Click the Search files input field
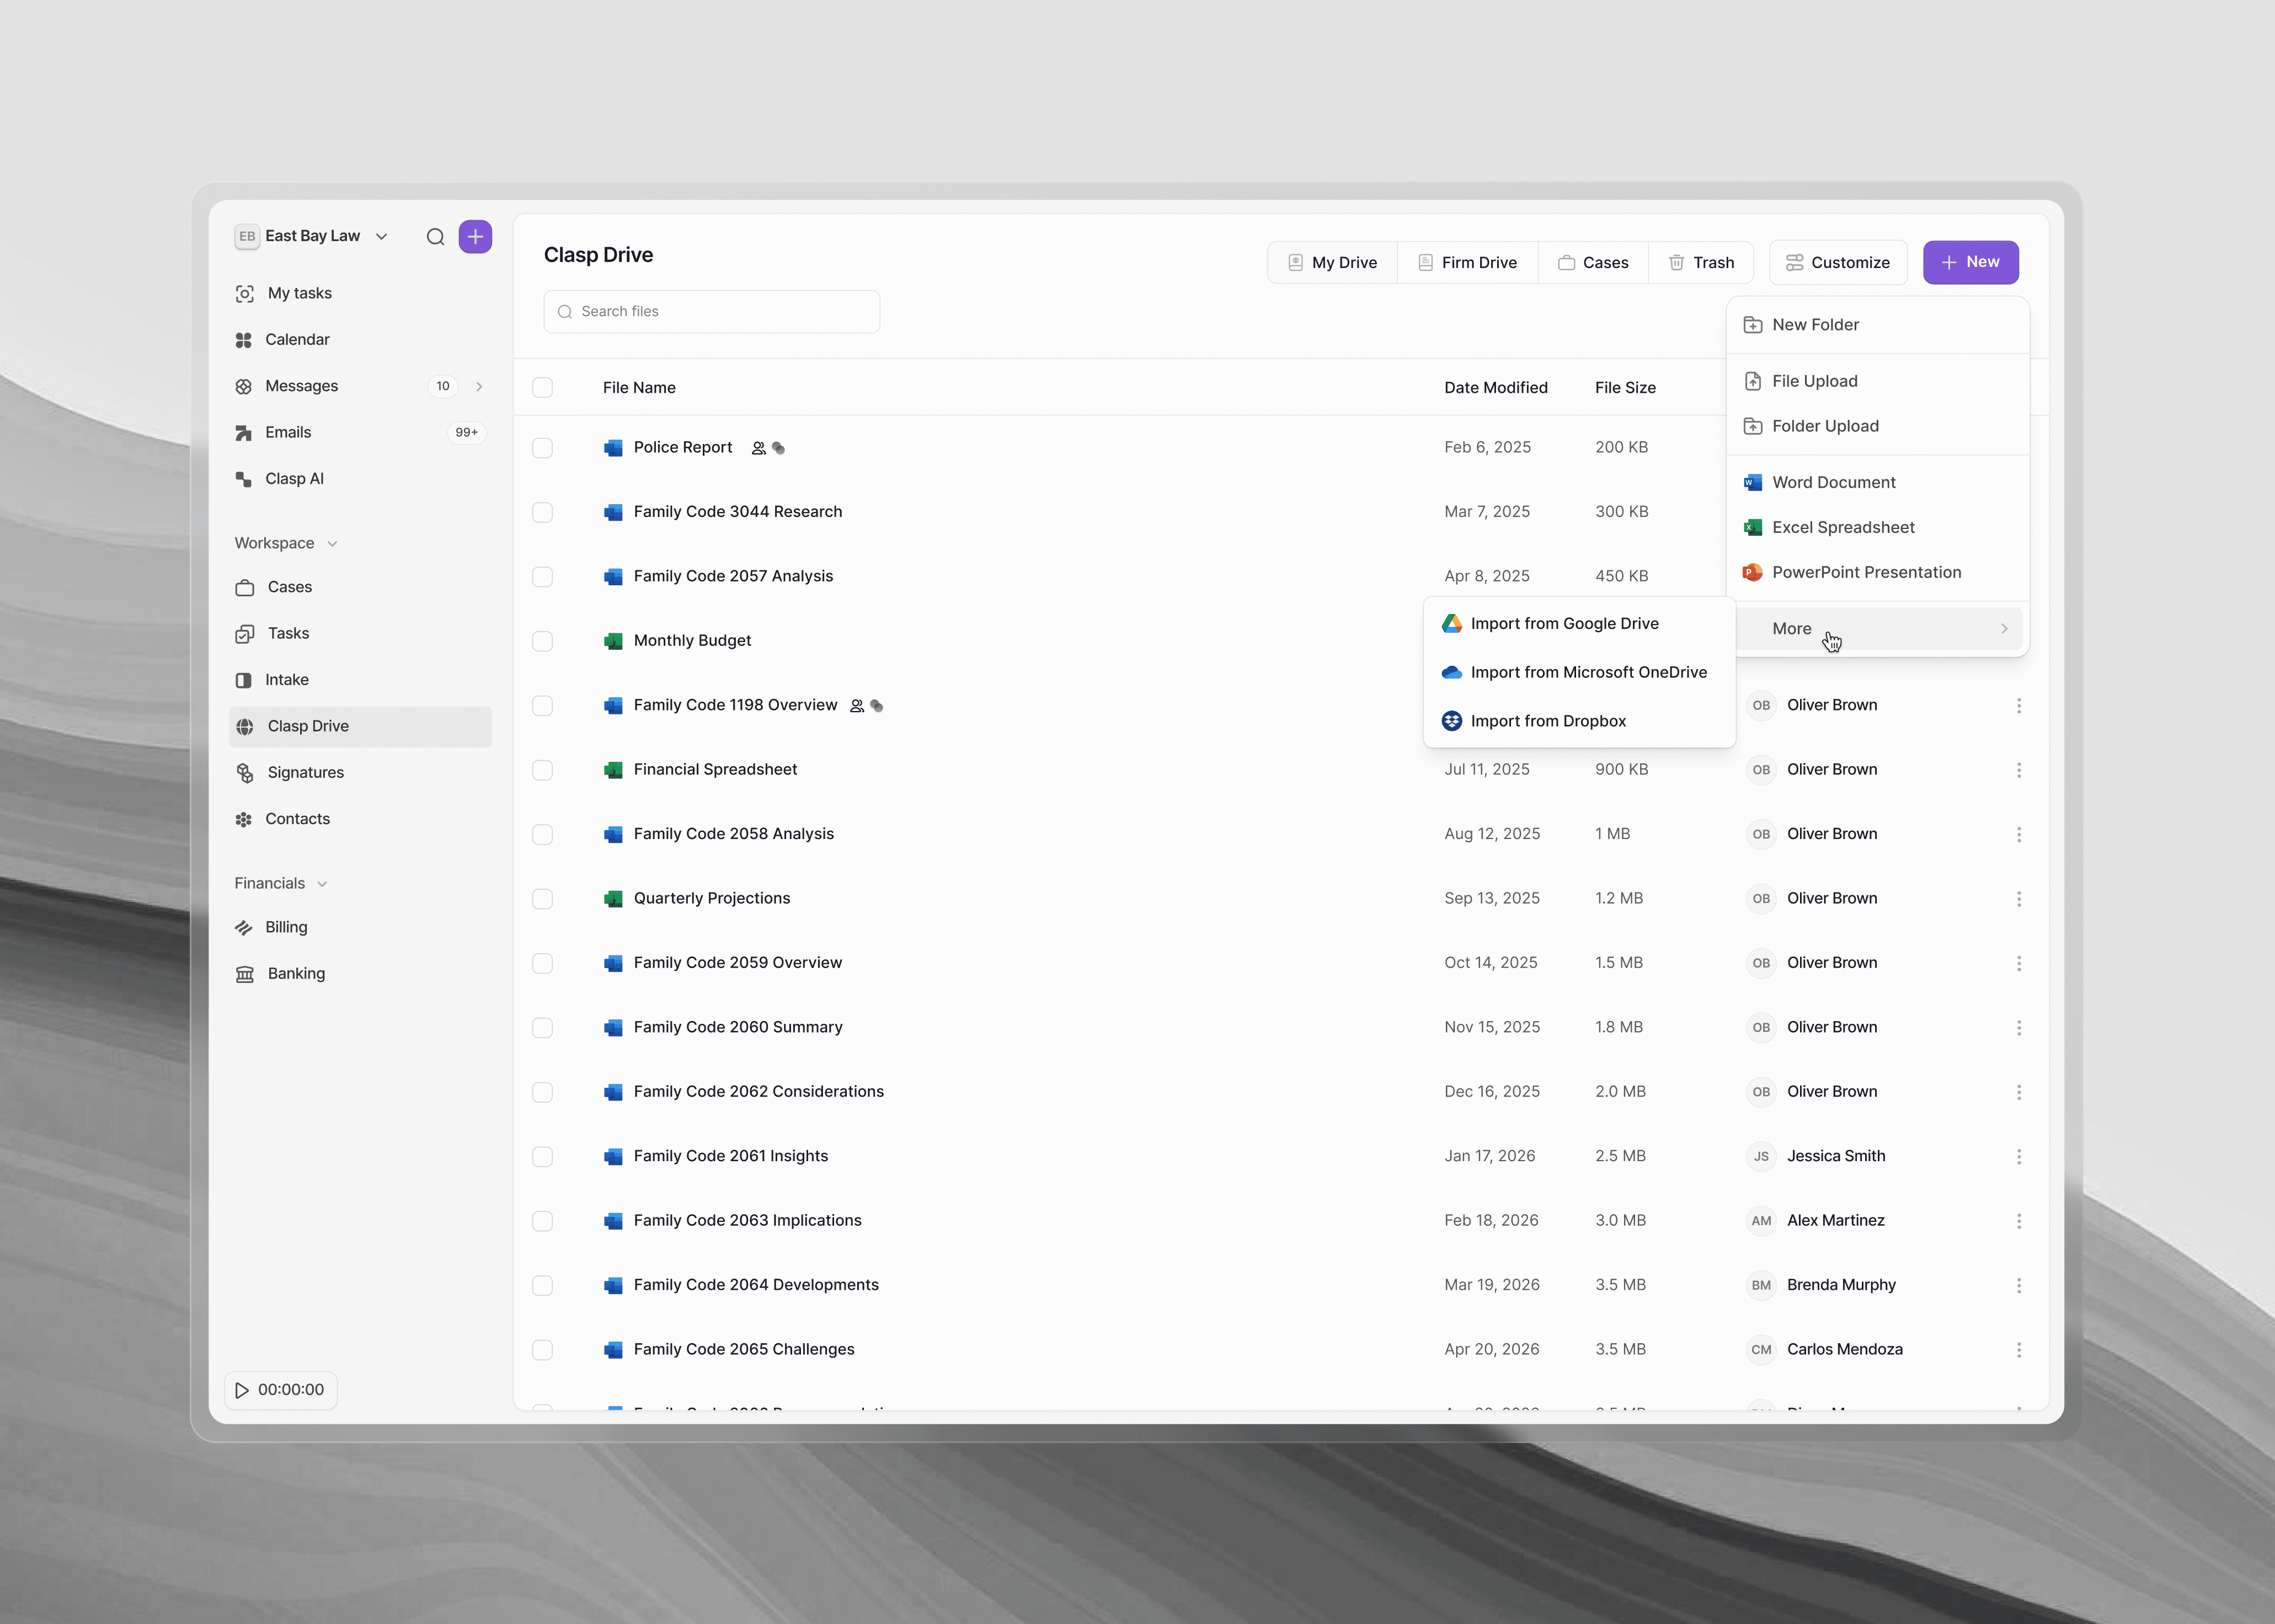Screen dimensions: 2275x1624 pyautogui.click(x=712, y=312)
